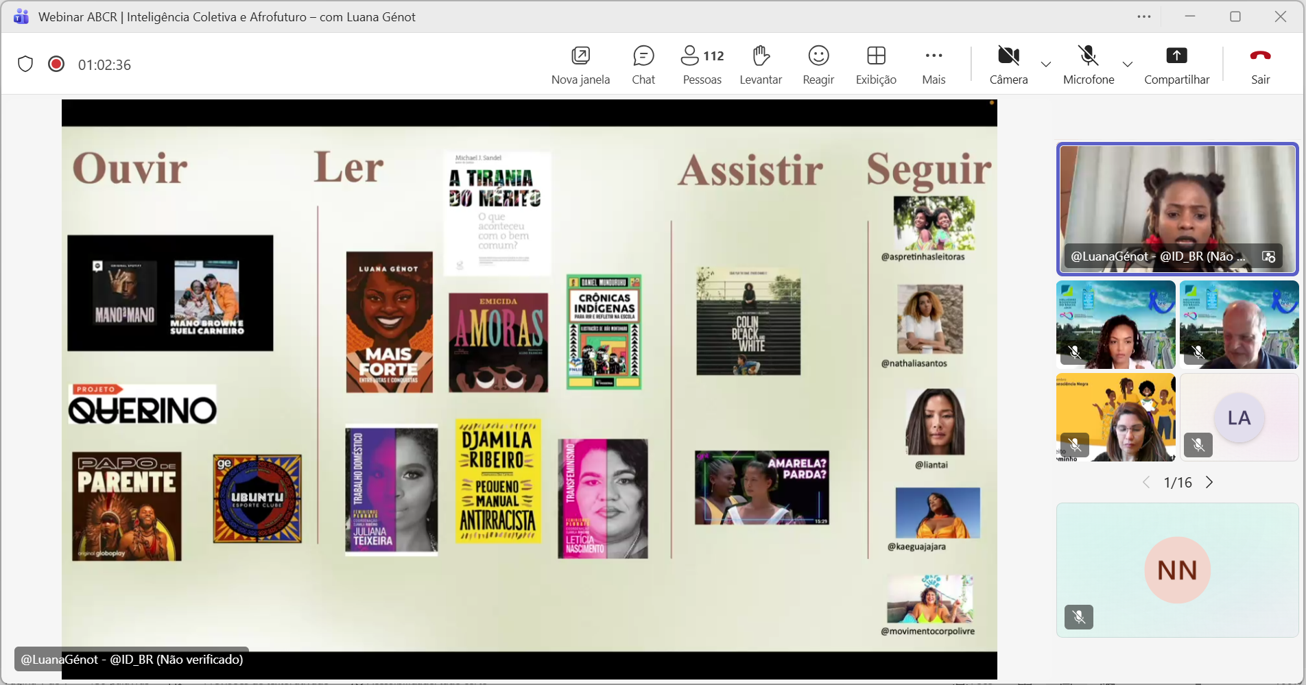Open title bar three-dots menu
This screenshot has width=1306, height=685.
click(x=1144, y=16)
